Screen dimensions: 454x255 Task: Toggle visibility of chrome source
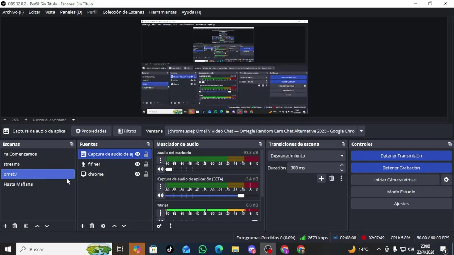[x=137, y=174]
